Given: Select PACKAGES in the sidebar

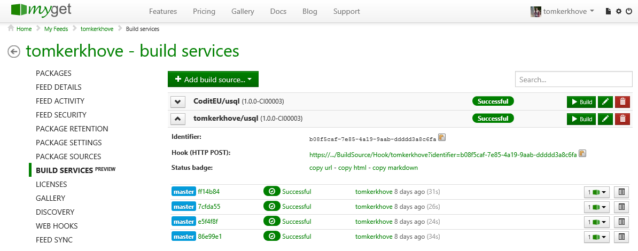Looking at the screenshot, I should [x=54, y=73].
